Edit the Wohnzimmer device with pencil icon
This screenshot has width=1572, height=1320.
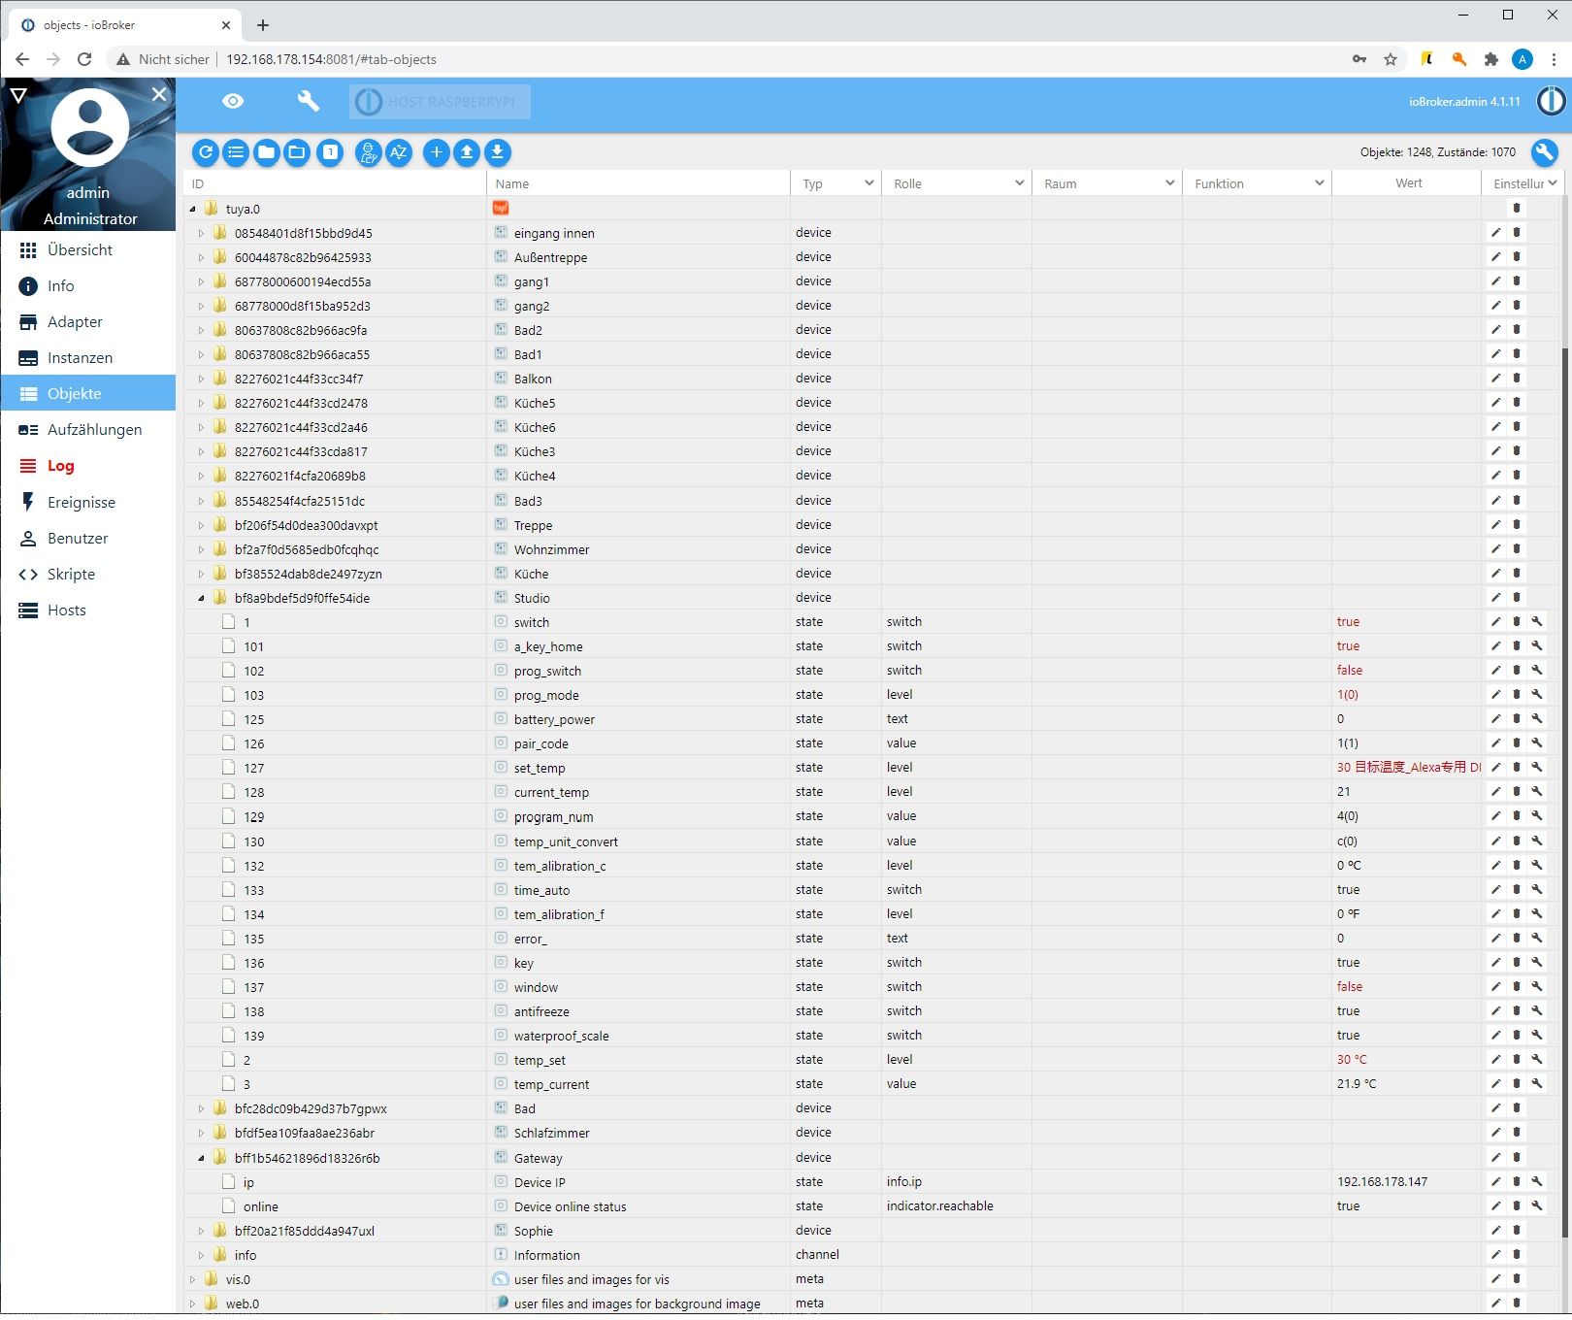[x=1496, y=549]
